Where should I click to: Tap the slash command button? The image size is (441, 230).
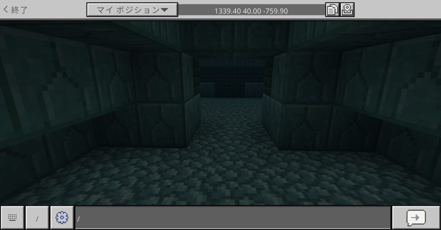point(37,218)
